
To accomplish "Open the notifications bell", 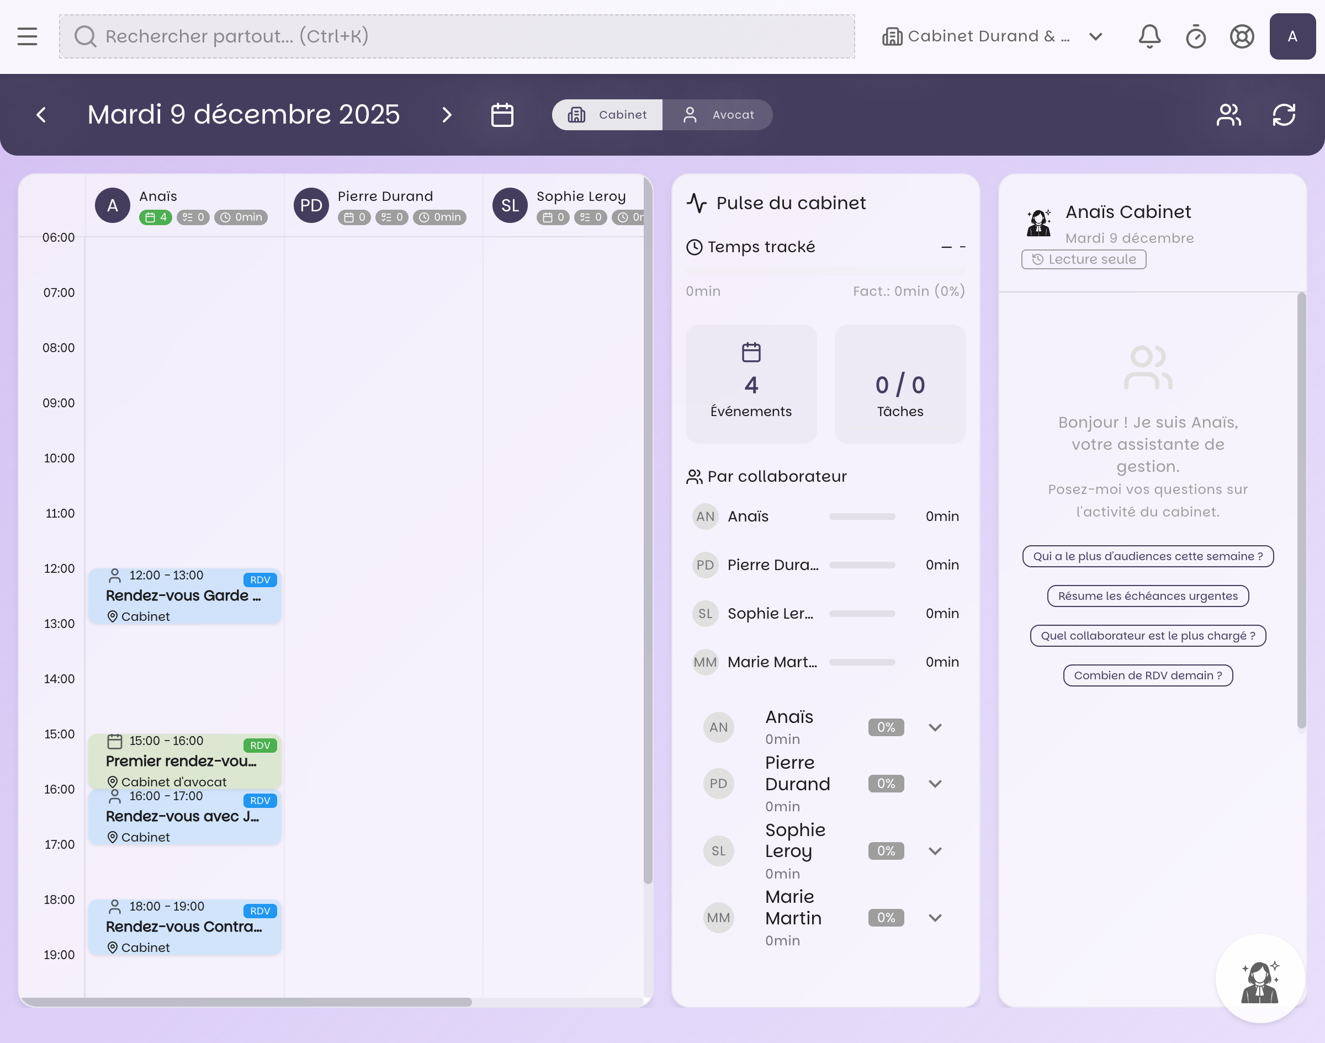I will 1149,36.
